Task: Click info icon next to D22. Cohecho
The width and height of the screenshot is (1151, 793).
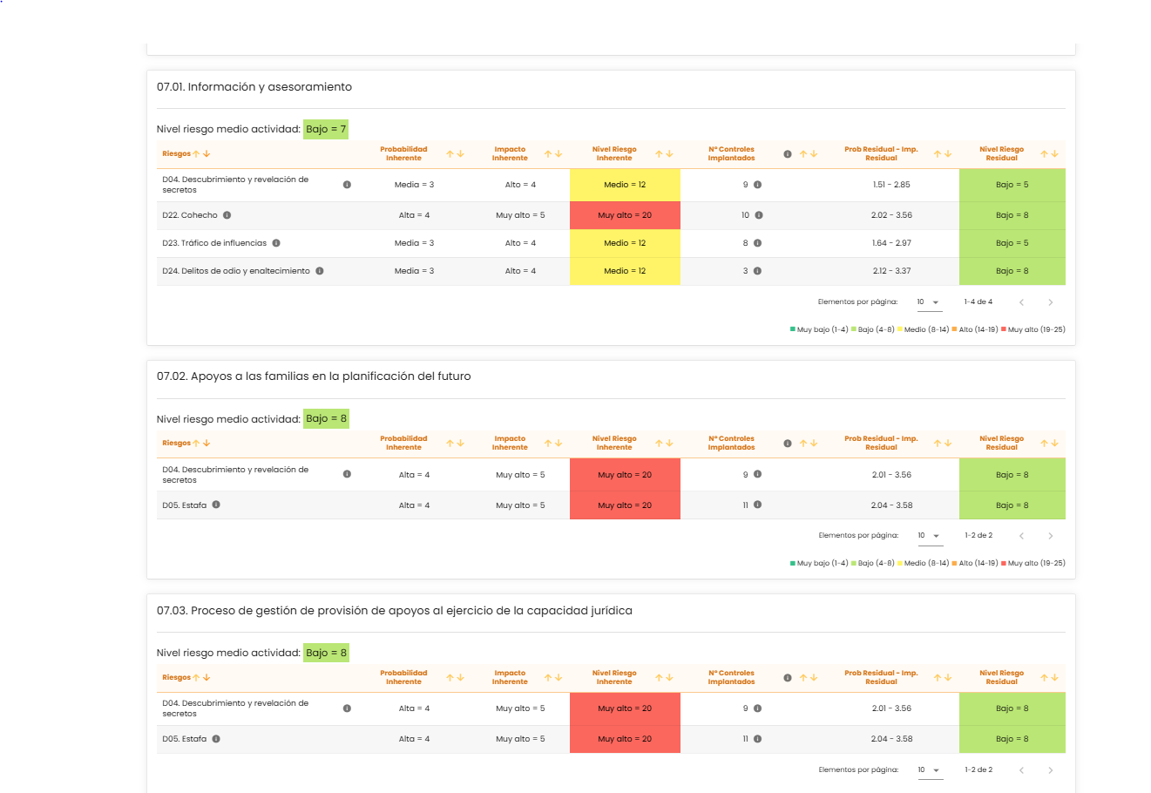Action: click(x=227, y=215)
